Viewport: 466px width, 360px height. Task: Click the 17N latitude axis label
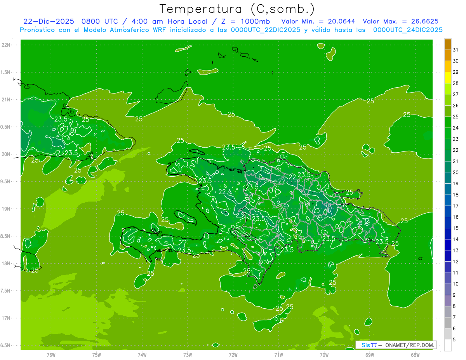pos(7,318)
